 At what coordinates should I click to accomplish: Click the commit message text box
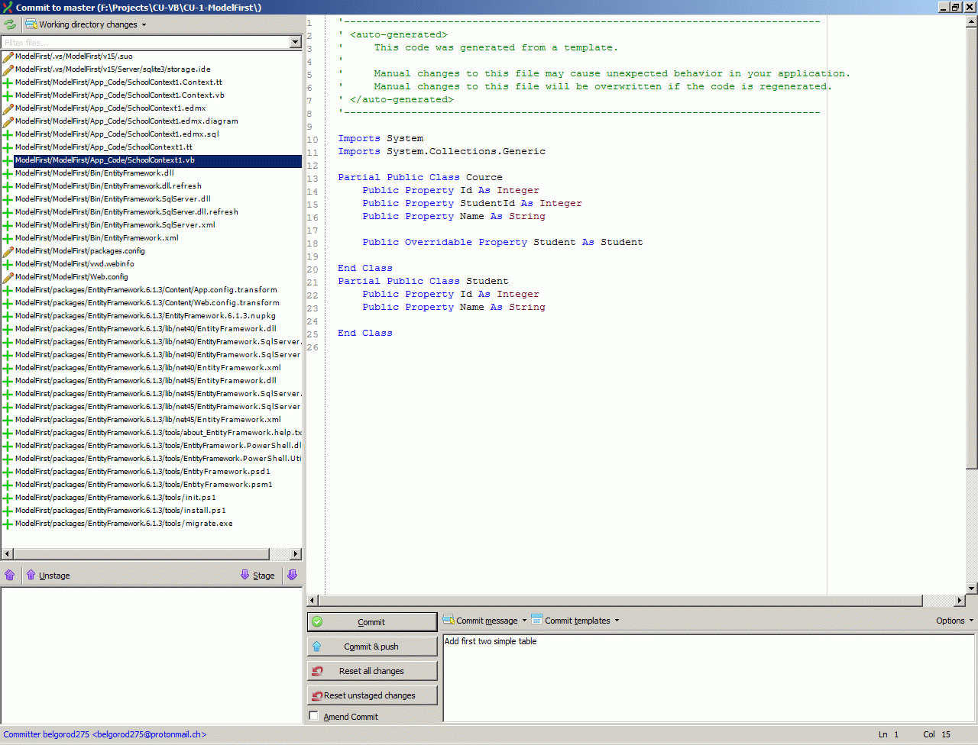(708, 678)
